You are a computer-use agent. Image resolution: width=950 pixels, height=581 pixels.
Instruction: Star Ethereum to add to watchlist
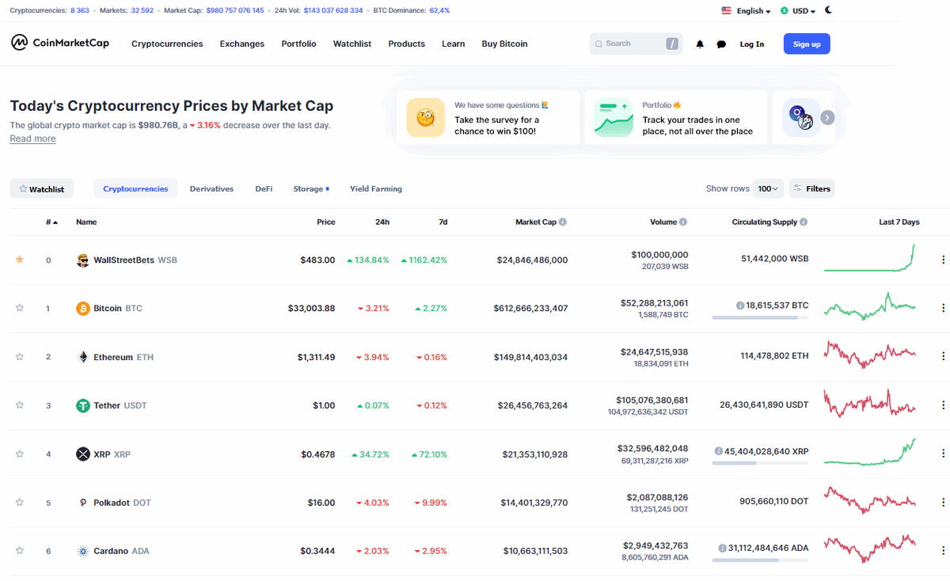coord(20,356)
